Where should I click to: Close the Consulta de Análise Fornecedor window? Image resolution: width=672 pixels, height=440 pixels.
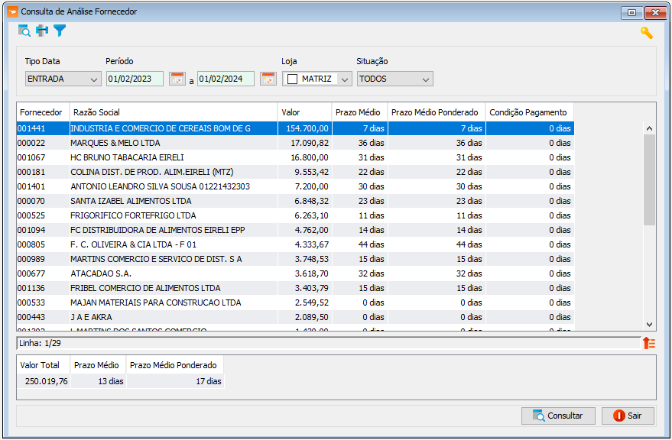pyautogui.click(x=655, y=12)
